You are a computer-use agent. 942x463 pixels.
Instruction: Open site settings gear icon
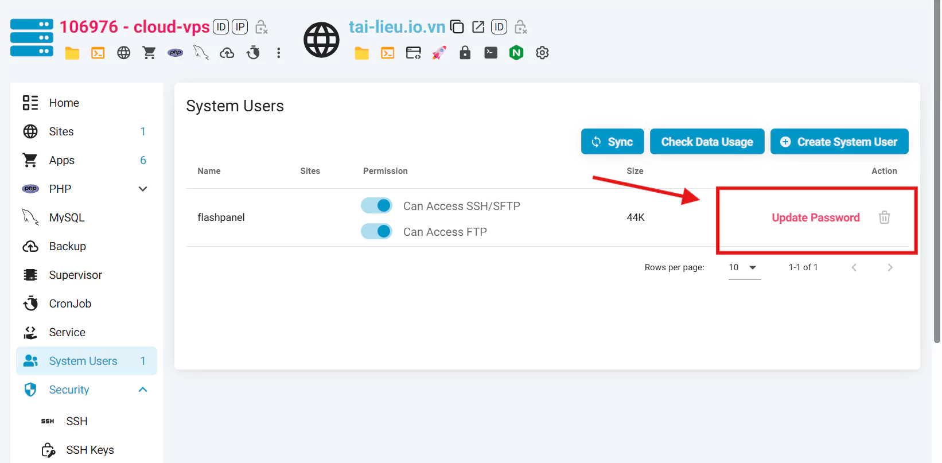542,53
